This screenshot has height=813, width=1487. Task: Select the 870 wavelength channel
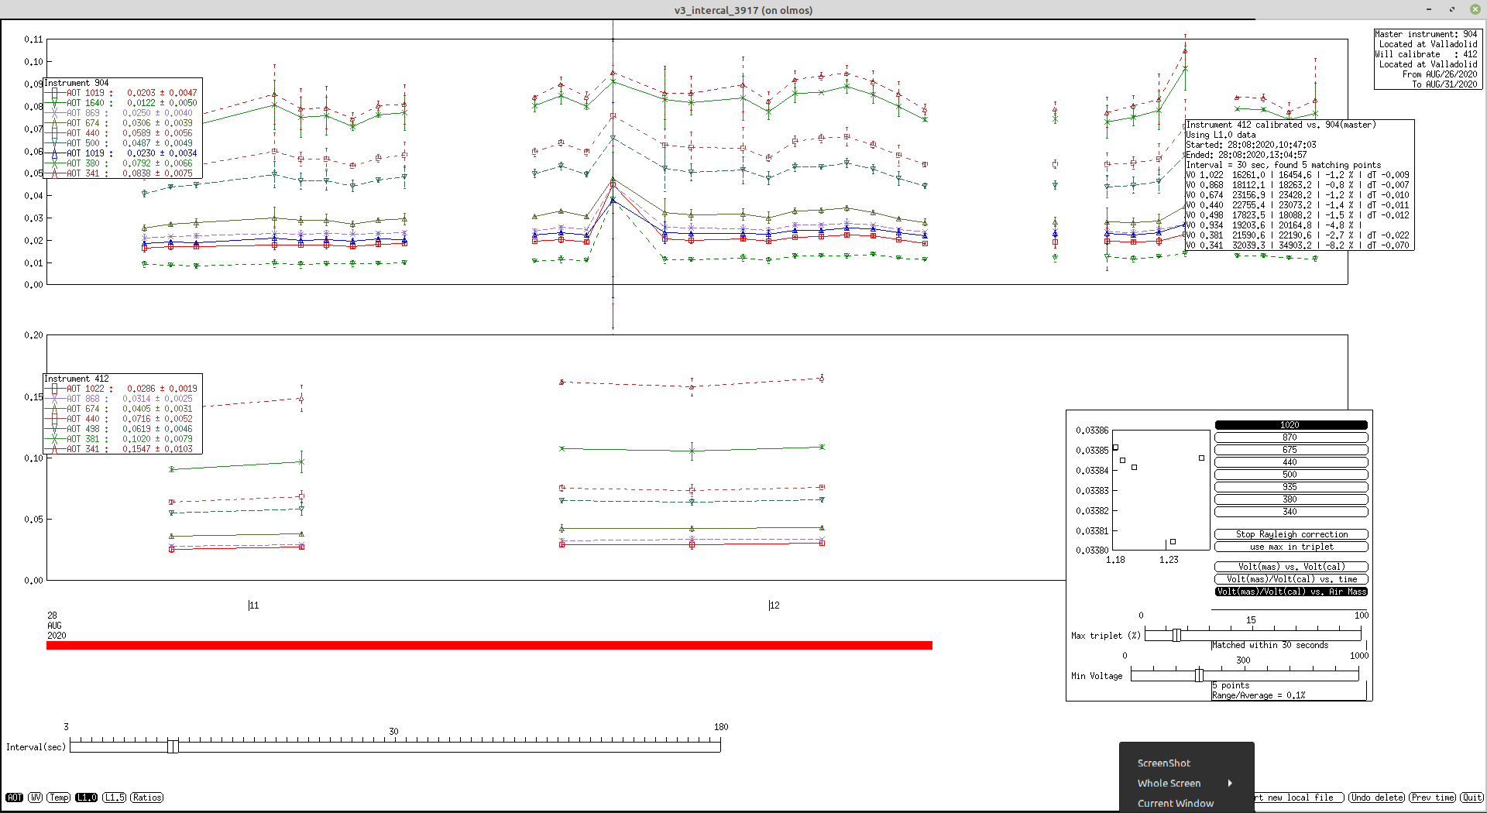pos(1291,437)
